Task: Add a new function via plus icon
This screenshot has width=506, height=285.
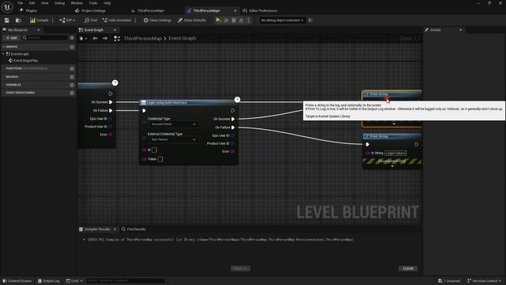Action: pyautogui.click(x=72, y=69)
